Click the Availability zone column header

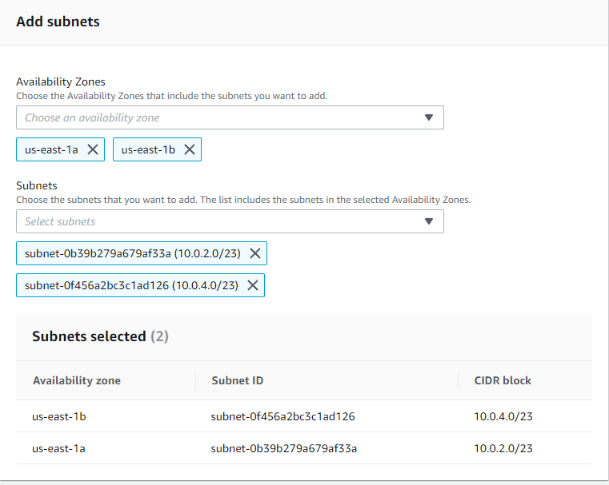(x=77, y=380)
